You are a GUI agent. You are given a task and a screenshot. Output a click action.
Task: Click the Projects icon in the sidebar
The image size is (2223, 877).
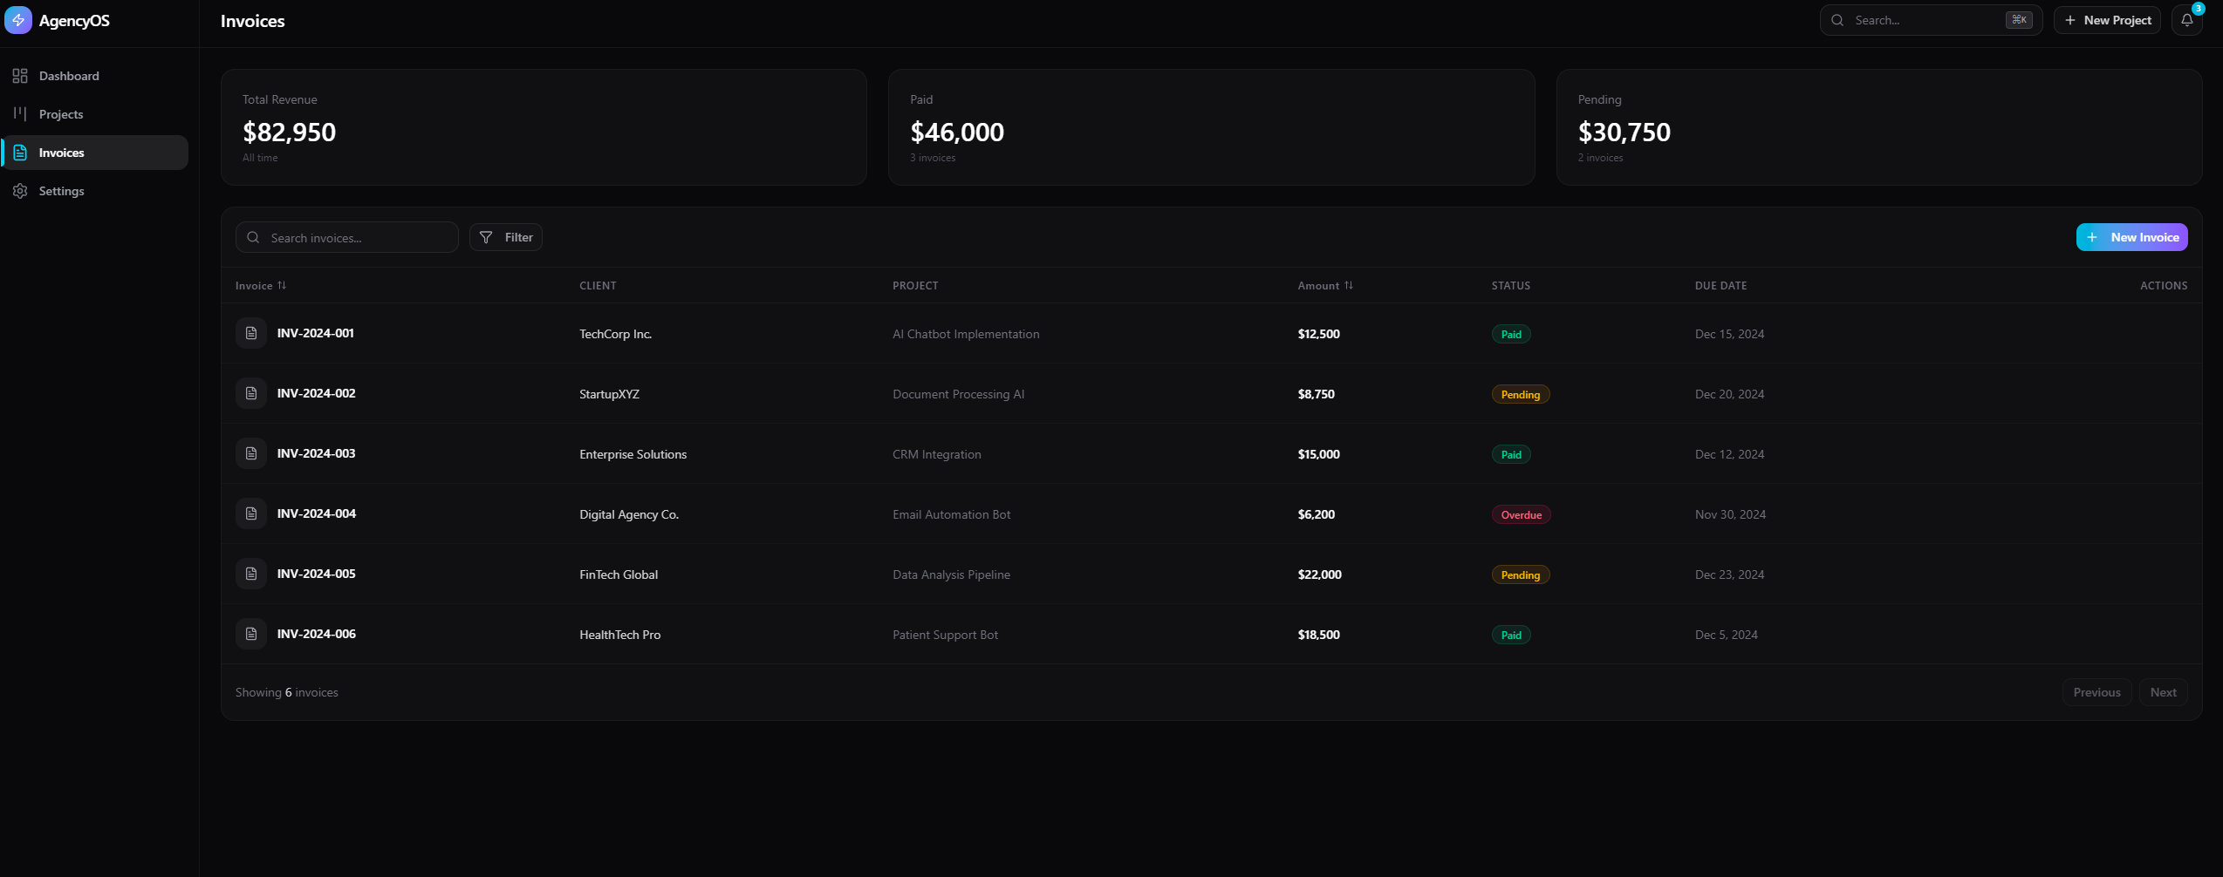click(20, 114)
